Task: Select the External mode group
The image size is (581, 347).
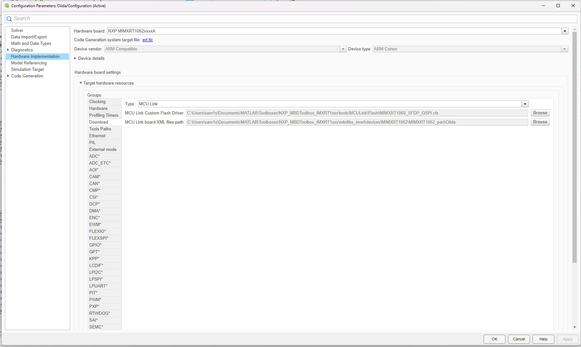Action: tap(103, 149)
